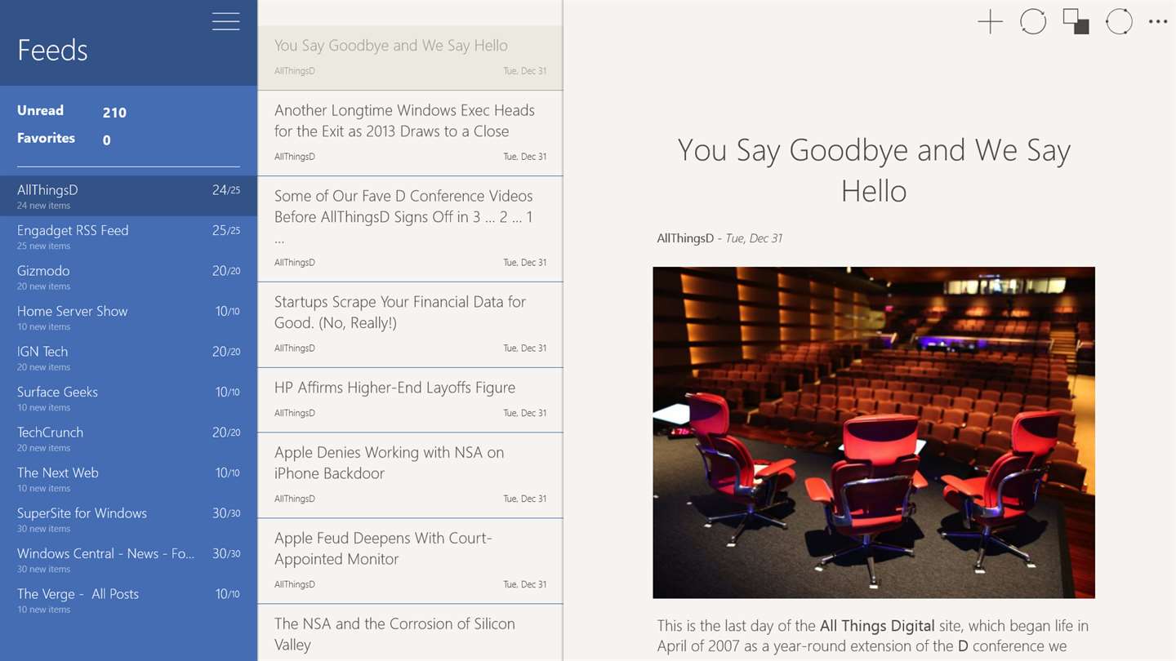Click the red chairs auditorium image
The width and height of the screenshot is (1176, 661).
point(874,433)
